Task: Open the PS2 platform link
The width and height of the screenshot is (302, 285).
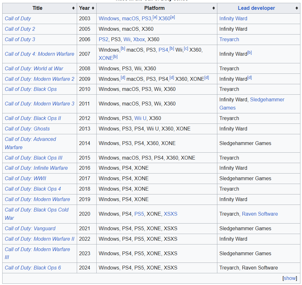Action: coord(103,39)
